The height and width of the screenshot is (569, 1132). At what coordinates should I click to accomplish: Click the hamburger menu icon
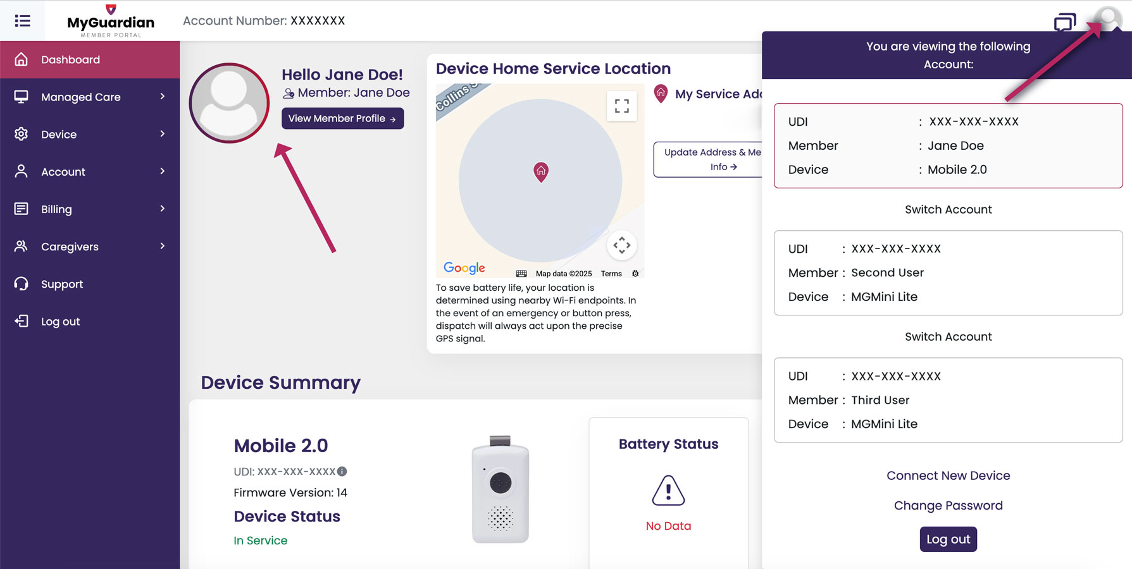coord(23,21)
